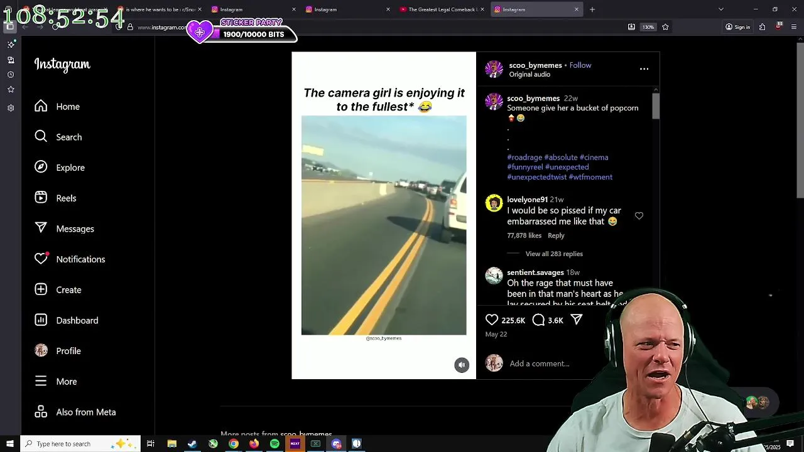Launch Steam from the taskbar

[x=192, y=444]
